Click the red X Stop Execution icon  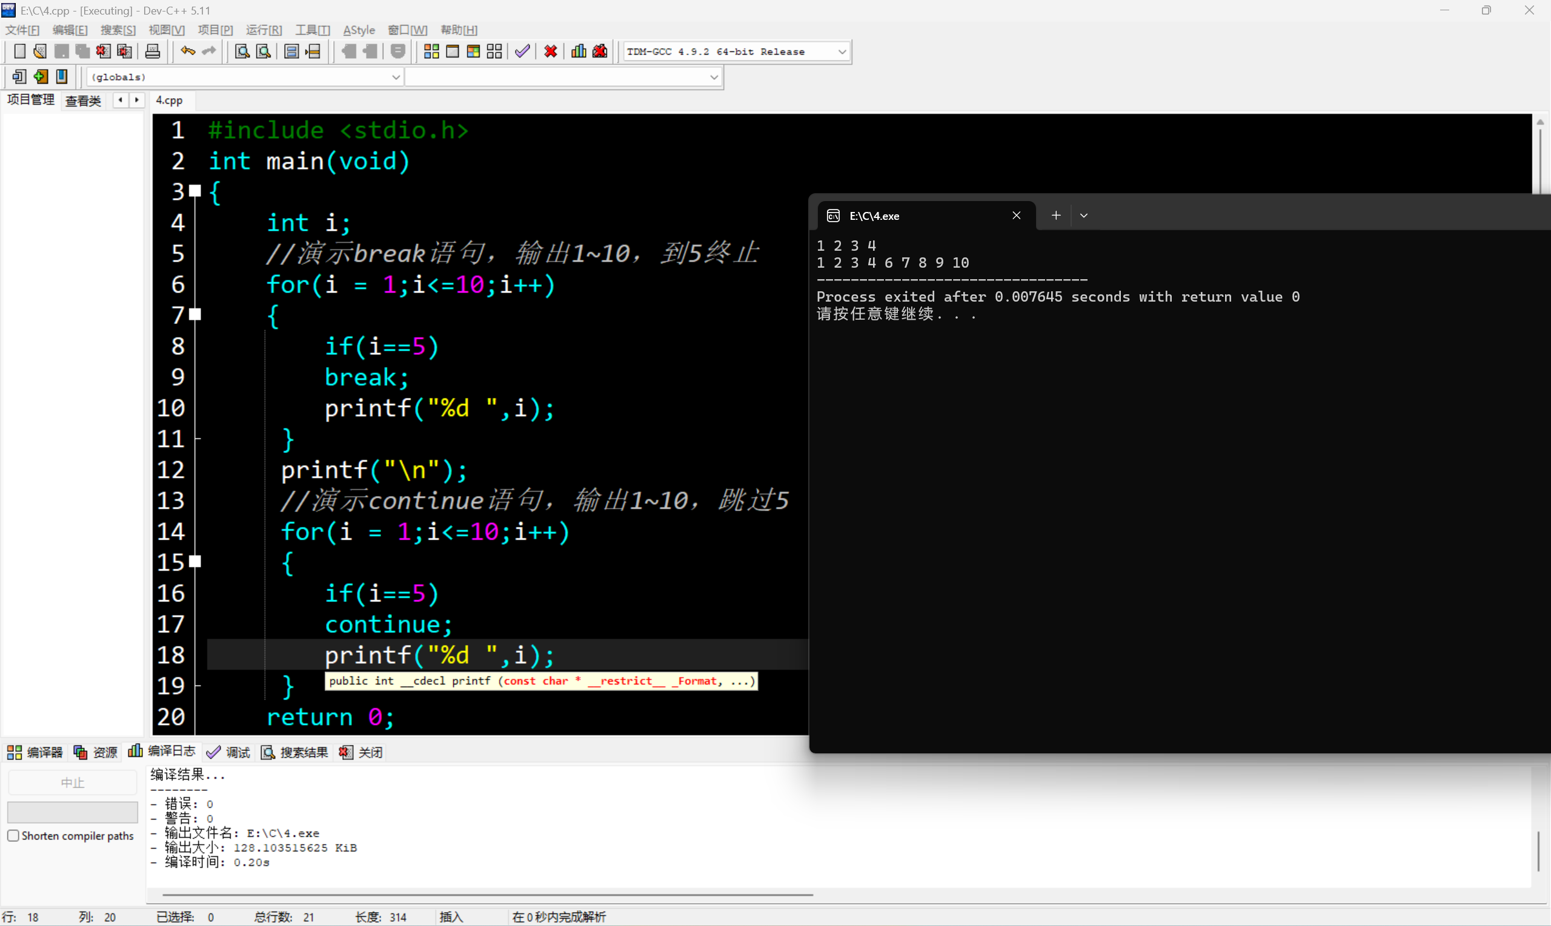[551, 51]
